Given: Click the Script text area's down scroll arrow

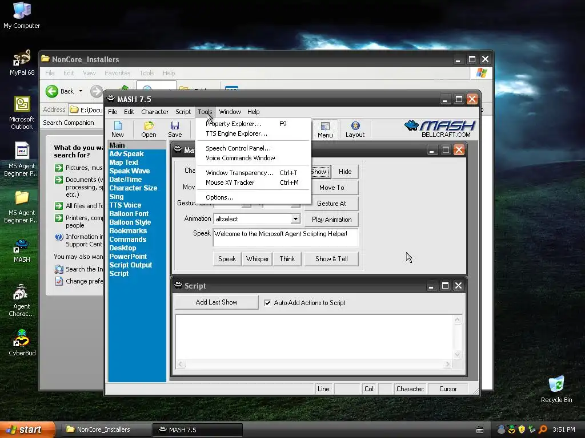Looking at the screenshot, I should tap(458, 355).
